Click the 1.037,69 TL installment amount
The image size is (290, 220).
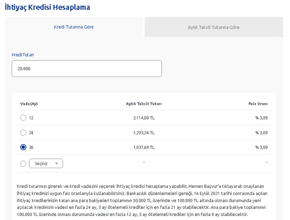(x=144, y=147)
